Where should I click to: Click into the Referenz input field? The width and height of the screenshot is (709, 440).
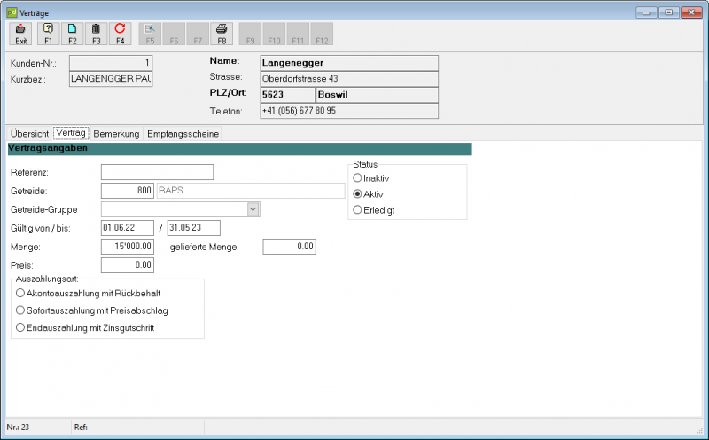point(158,172)
